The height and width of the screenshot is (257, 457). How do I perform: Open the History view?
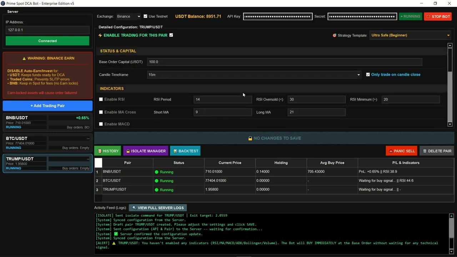(x=108, y=151)
